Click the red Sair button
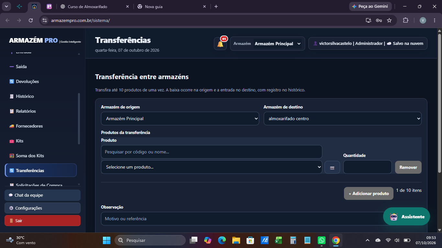The height and width of the screenshot is (248, 442). (x=42, y=221)
